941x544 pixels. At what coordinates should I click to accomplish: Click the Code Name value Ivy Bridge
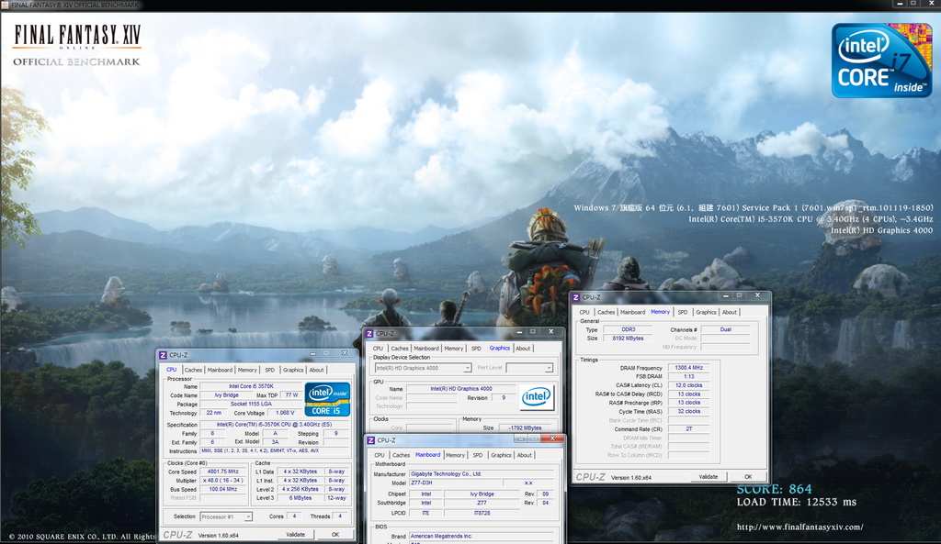click(x=227, y=395)
